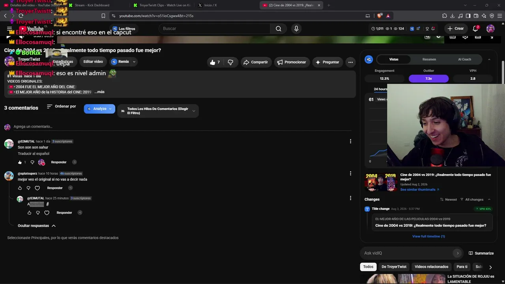This screenshot has width=505, height=284.
Task: Open the Brave Wallet icon
Action: point(476,16)
